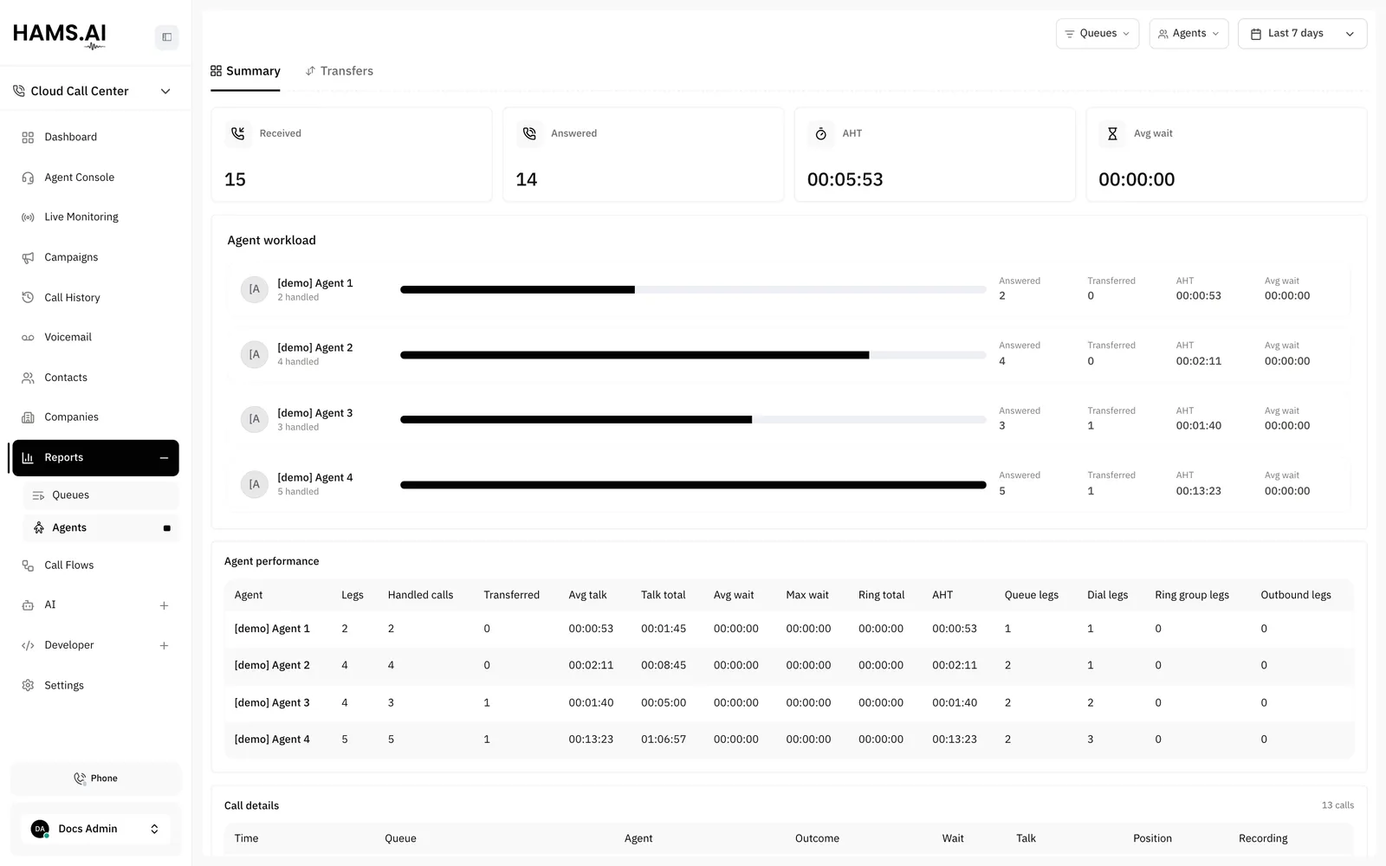
Task: Switch to the Transfers tab
Action: tap(339, 71)
